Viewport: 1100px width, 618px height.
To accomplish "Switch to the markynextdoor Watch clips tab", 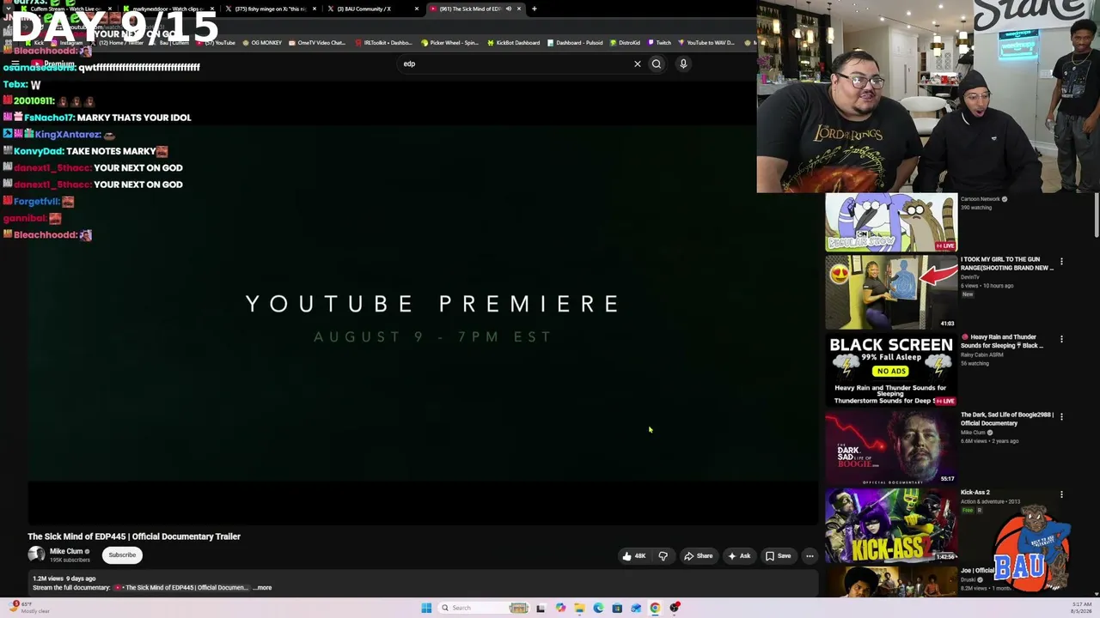I will point(168,9).
